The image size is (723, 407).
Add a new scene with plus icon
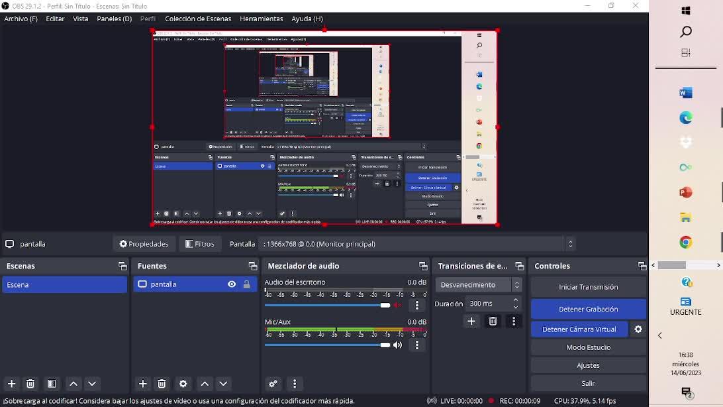pos(11,384)
